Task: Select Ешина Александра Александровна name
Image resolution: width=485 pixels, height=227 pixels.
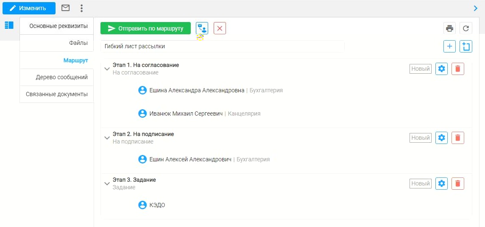Action: click(197, 91)
